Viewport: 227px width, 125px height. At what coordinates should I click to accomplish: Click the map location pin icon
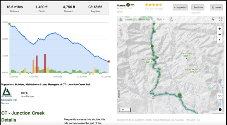coord(213,19)
